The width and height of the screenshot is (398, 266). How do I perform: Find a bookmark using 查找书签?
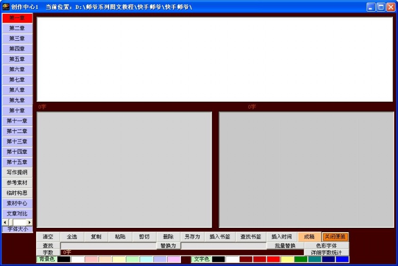pos(251,237)
